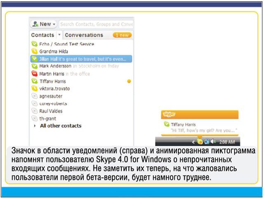Click message preview 'Hi Tiff, how's my girl?'
The width and height of the screenshot is (264, 199).
click(x=204, y=130)
